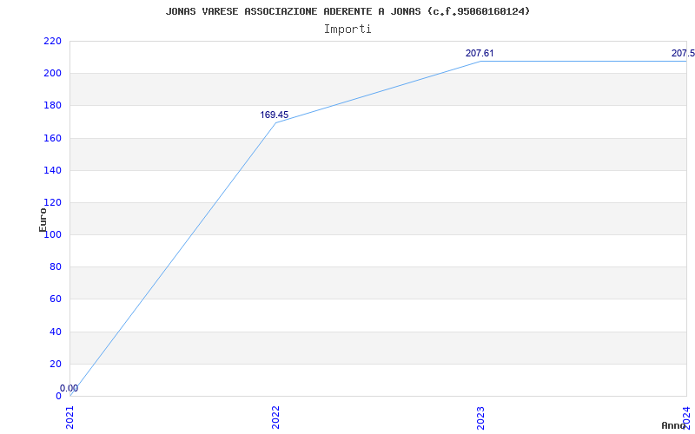695x434 pixels.
Task: Click the 'Anno' x-axis title
Action: coord(674,425)
